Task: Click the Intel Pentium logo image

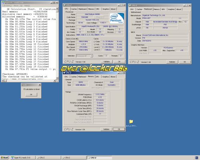Action: [117, 18]
